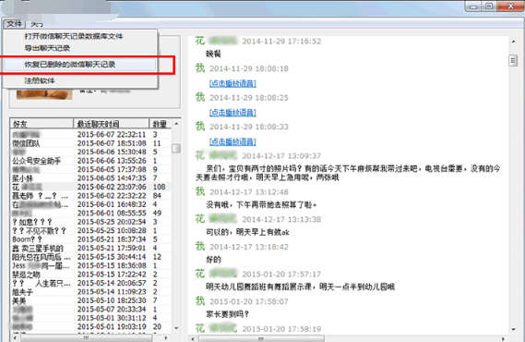Click the chat panel scroll-up arrow
The height and width of the screenshot is (342, 525).
coord(513,42)
